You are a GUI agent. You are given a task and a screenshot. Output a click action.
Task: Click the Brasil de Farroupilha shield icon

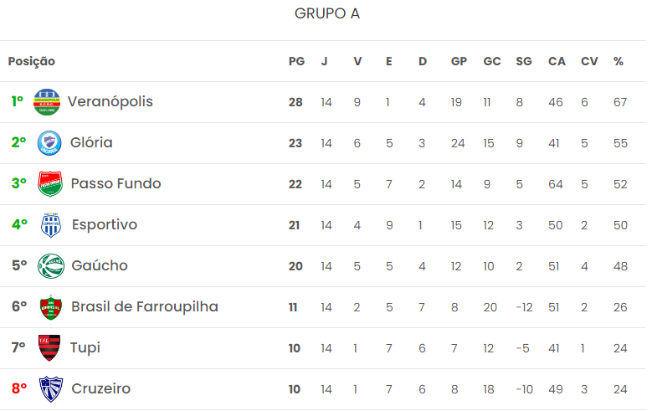50,307
